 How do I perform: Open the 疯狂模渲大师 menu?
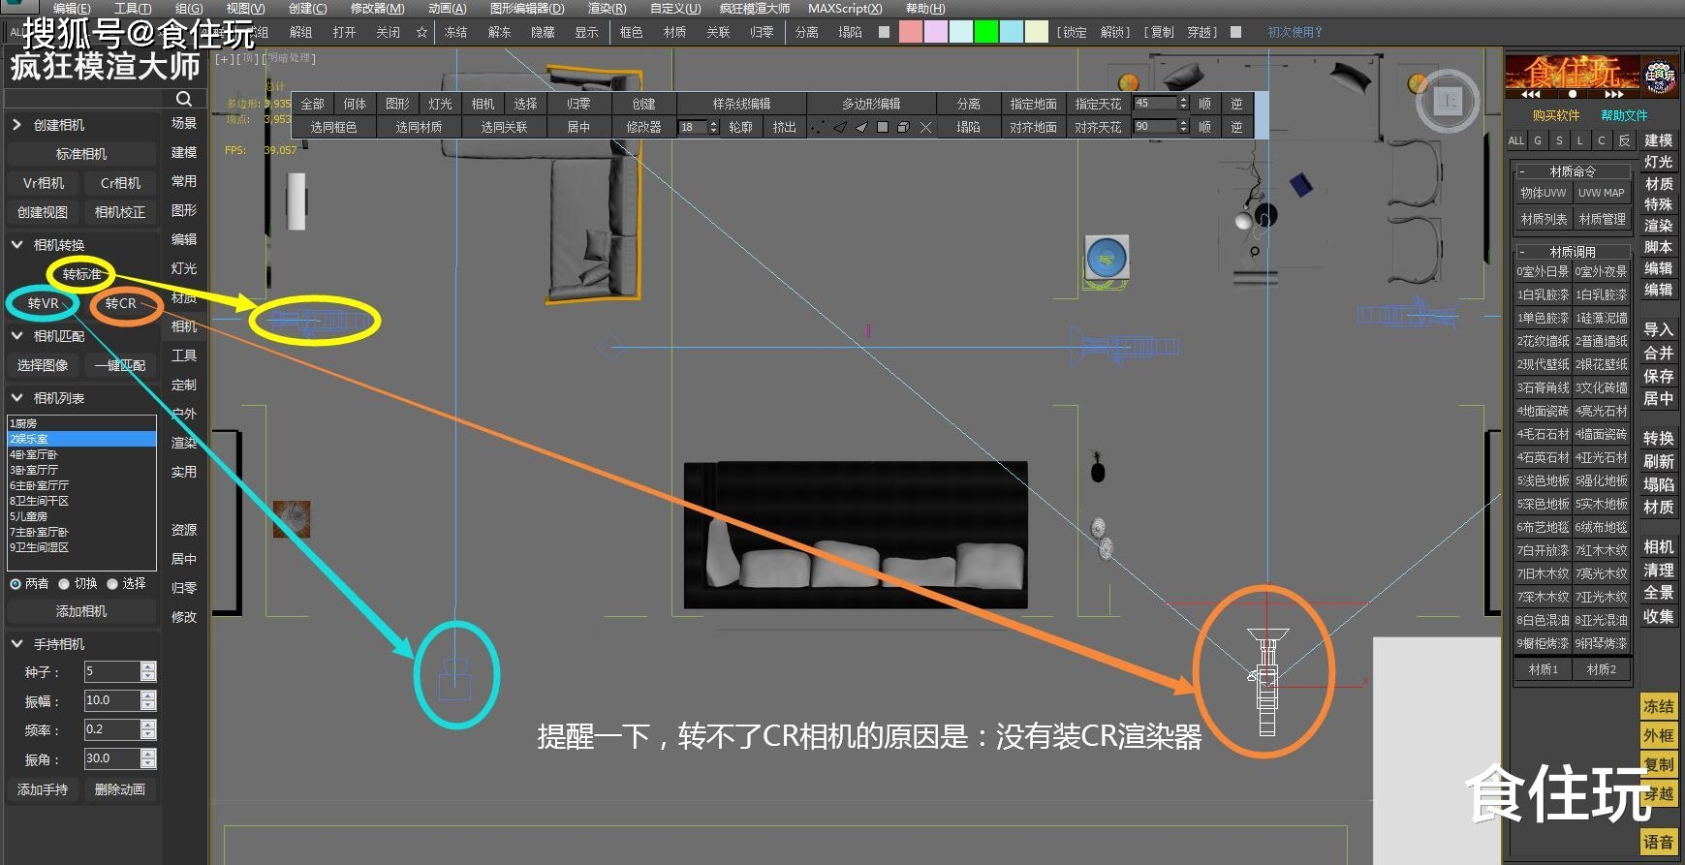[x=754, y=9]
